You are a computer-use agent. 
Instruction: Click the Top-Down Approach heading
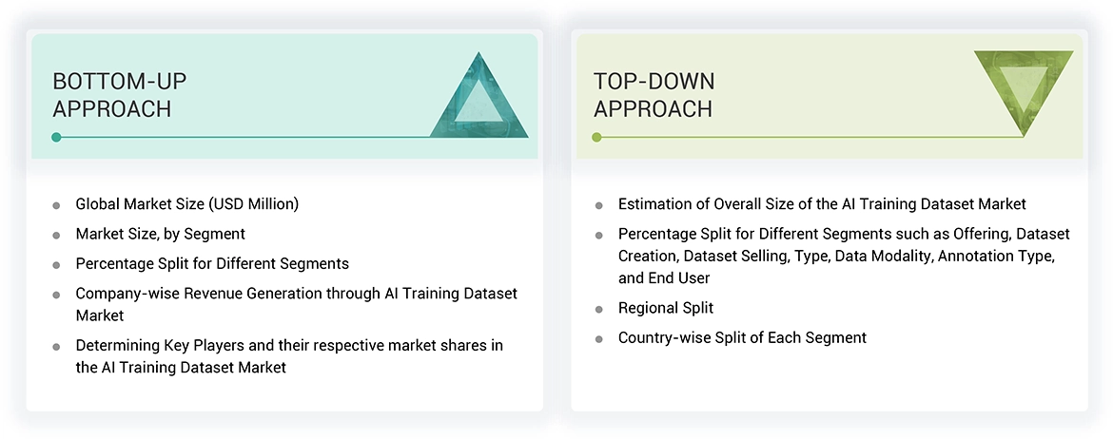(x=654, y=95)
